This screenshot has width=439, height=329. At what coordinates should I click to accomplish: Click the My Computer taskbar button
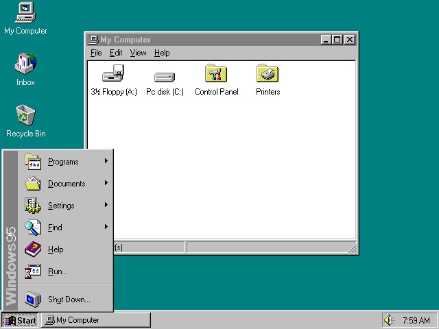pyautogui.click(x=95, y=320)
